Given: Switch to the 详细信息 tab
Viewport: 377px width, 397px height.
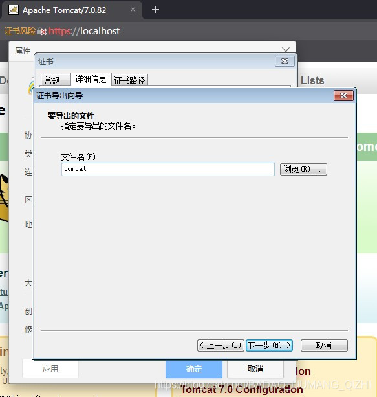Looking at the screenshot, I should [x=91, y=79].
